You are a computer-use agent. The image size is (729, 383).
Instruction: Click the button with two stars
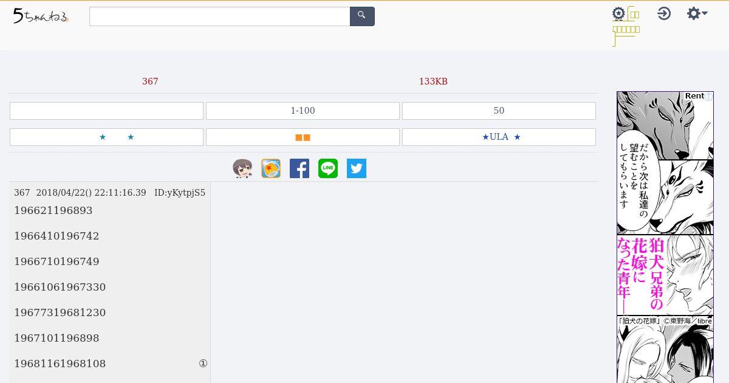coord(106,137)
